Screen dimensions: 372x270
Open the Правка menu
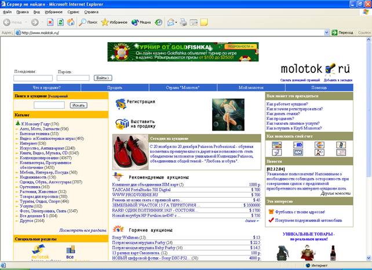pos(23,12)
